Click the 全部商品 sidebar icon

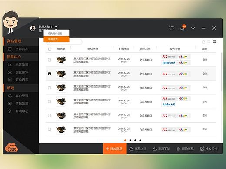point(10,49)
